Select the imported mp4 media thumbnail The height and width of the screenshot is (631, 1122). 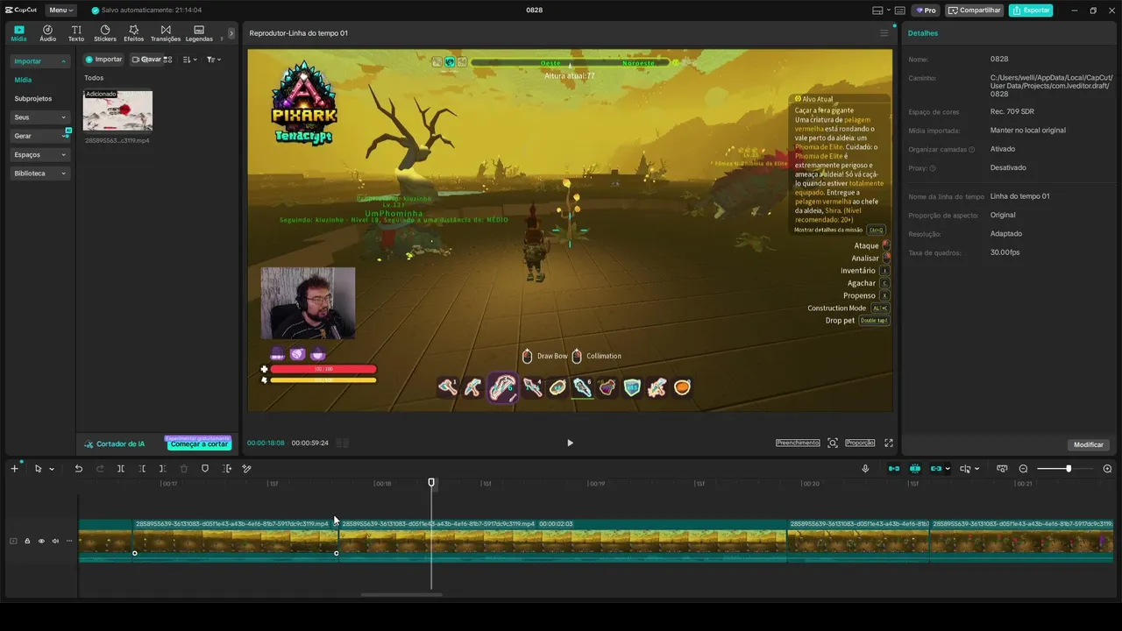coord(117,110)
